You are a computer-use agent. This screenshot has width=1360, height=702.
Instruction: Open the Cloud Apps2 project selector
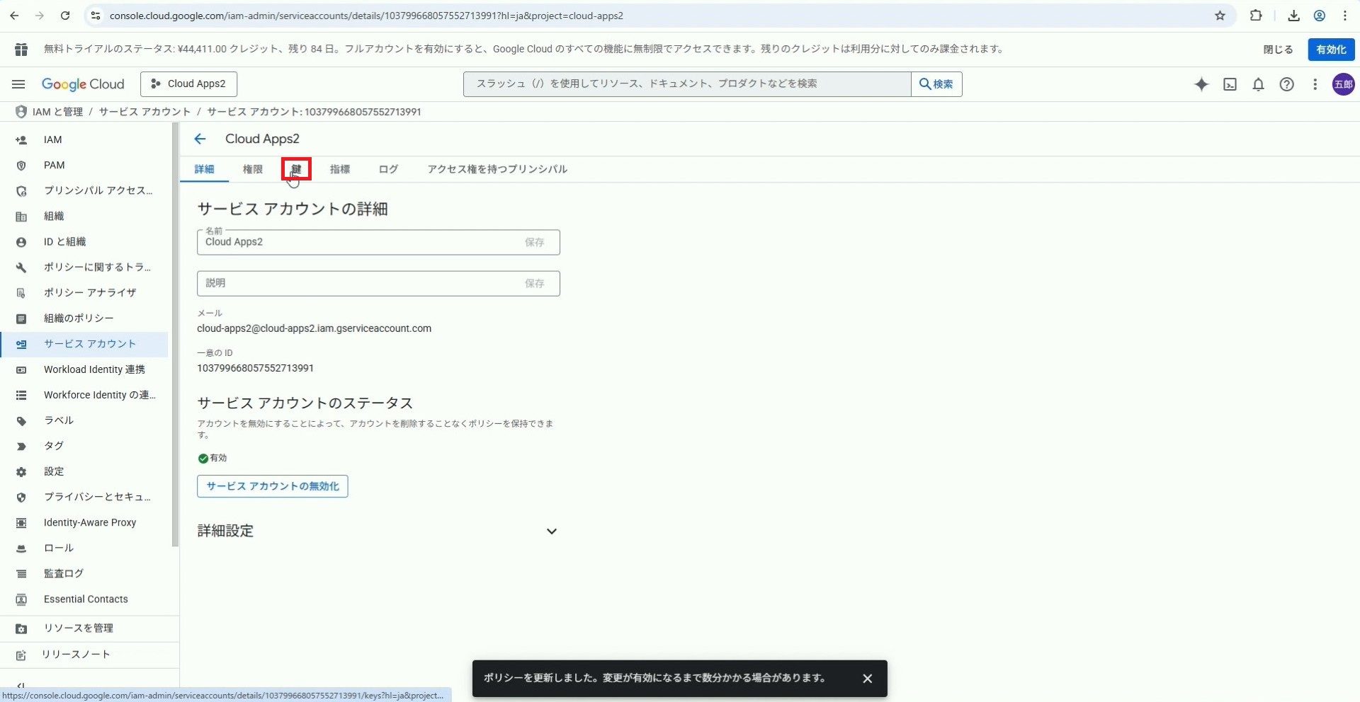coord(188,84)
